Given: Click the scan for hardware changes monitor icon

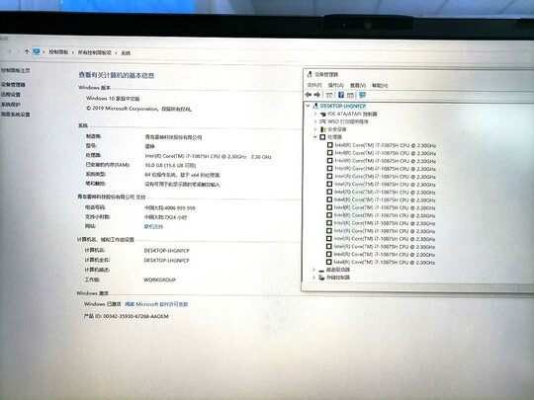Looking at the screenshot, I should click(362, 95).
